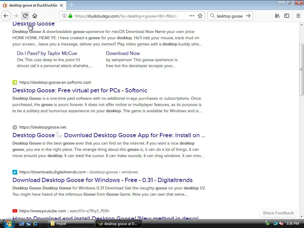This screenshot has width=304, height=228.
Task: Open the Desktop Goose top result link
Action: pyautogui.click(x=34, y=24)
